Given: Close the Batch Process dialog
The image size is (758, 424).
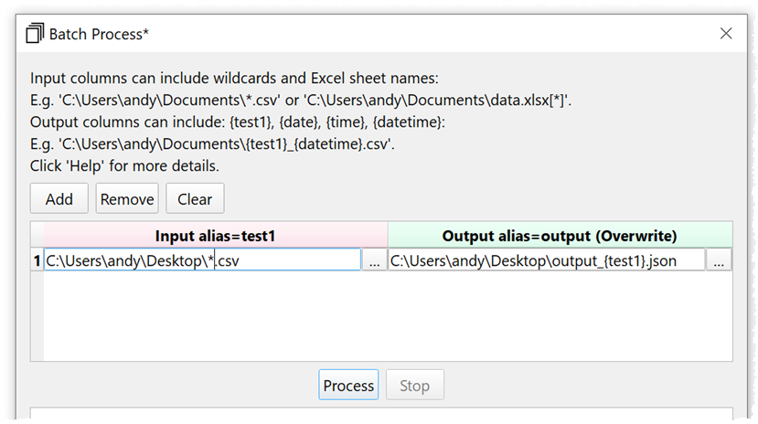Looking at the screenshot, I should tap(726, 34).
